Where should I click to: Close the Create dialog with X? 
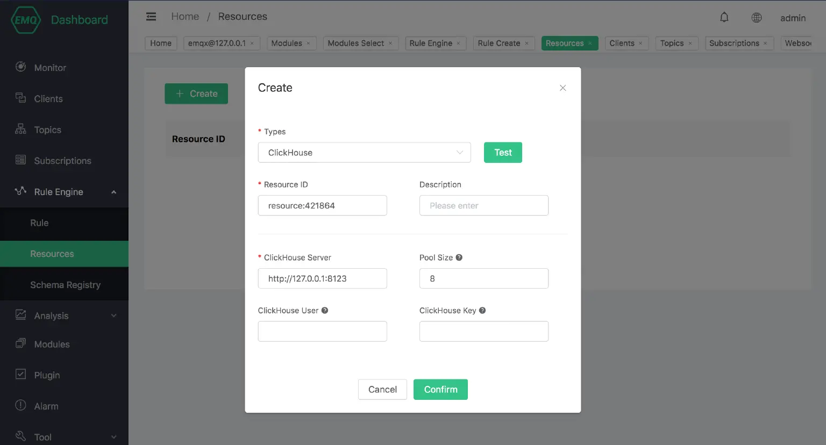click(x=562, y=88)
